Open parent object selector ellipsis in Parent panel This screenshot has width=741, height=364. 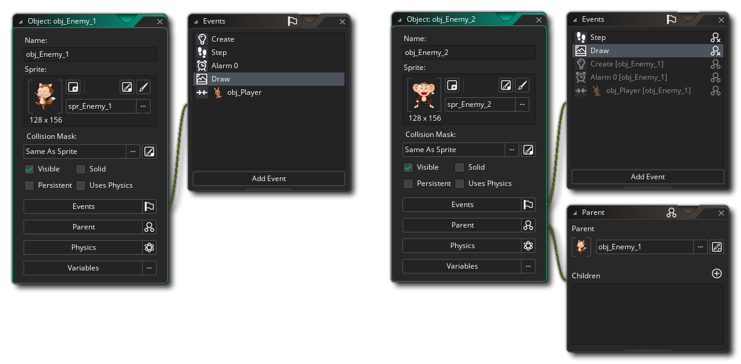coord(701,246)
